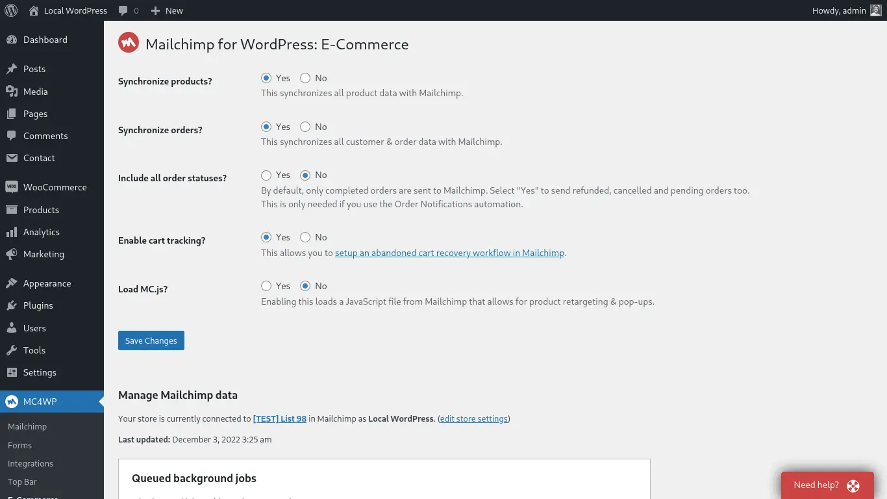Go to the Forms submenu item
The height and width of the screenshot is (499, 887).
click(x=19, y=445)
